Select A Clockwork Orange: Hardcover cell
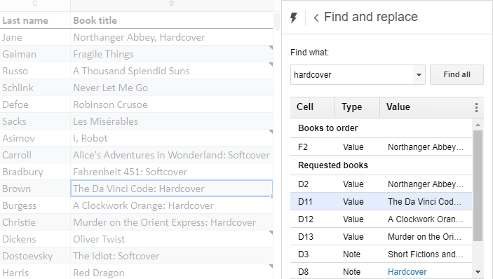Viewport: 493px width, 279px height. 172,205
